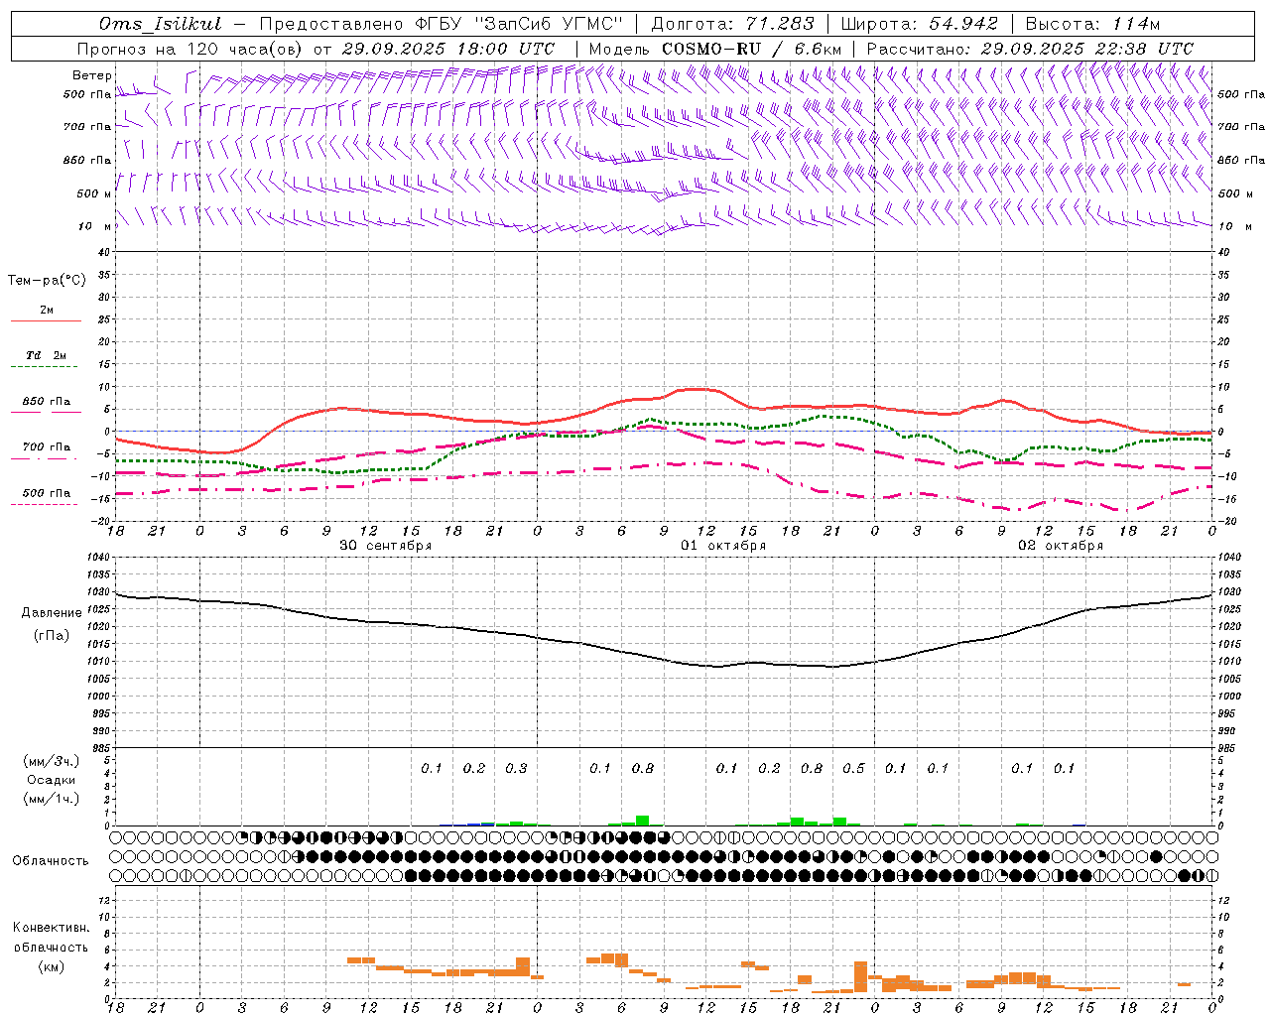
Task: Click the "Осадки" panel label
Action: click(52, 780)
